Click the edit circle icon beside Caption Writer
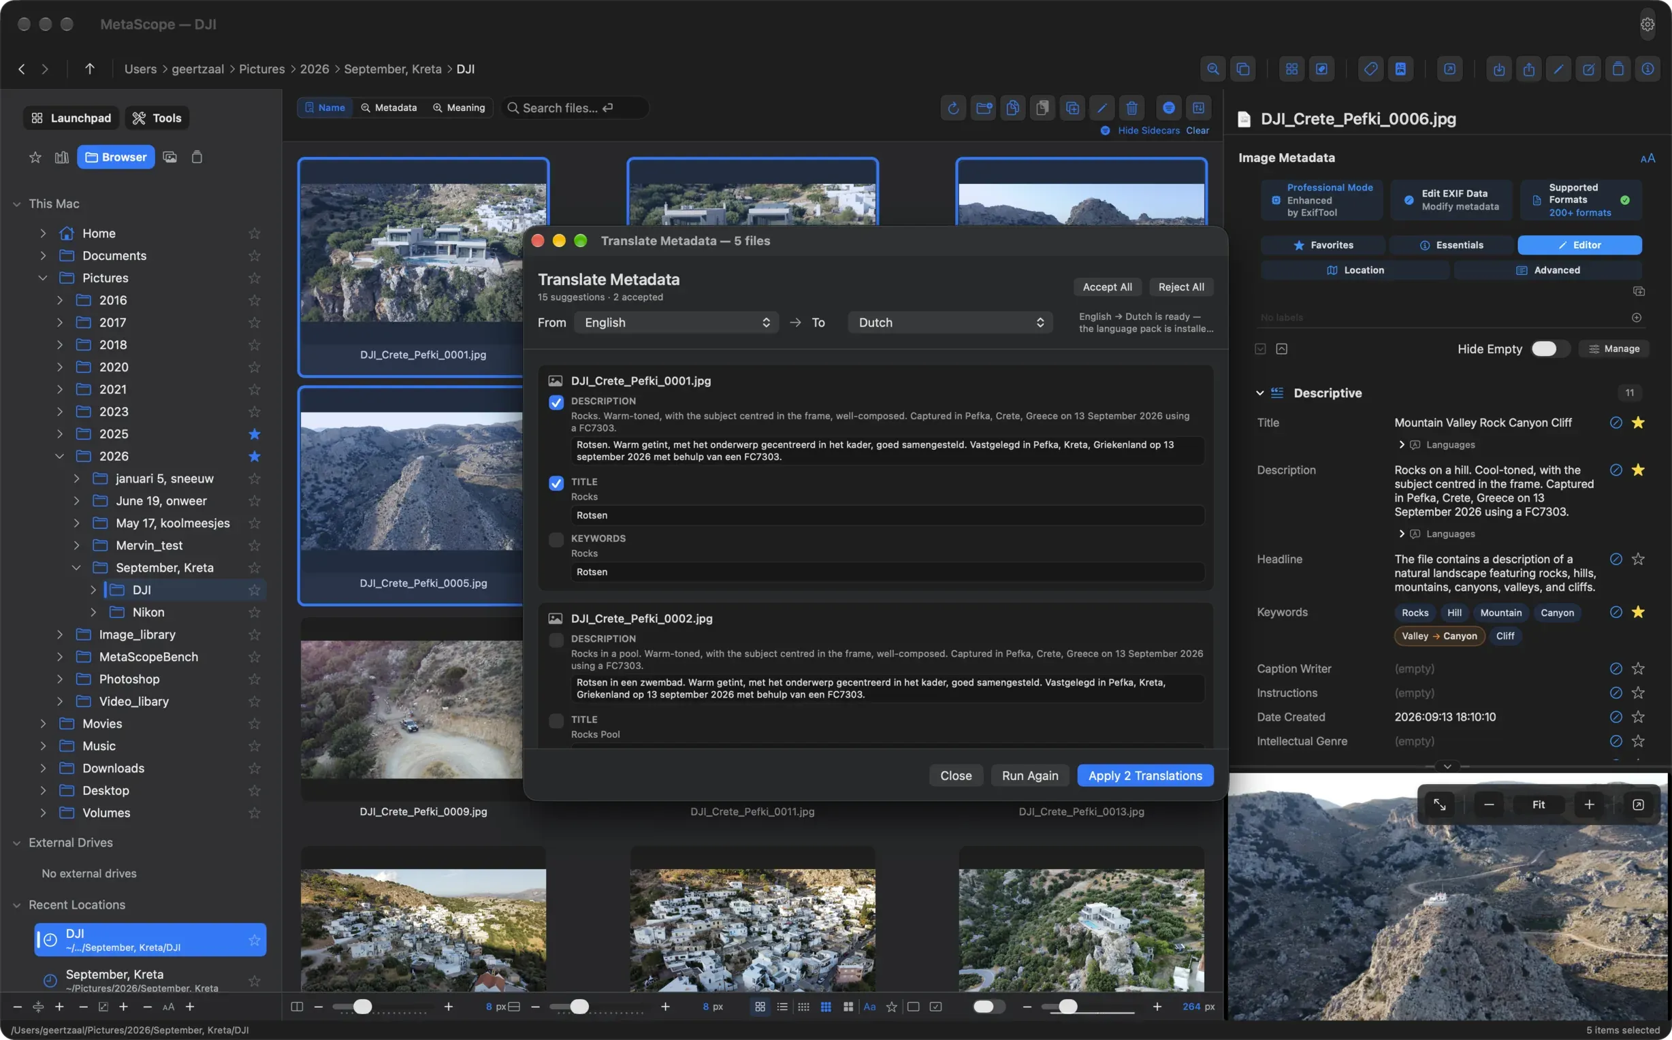Viewport: 1672px width, 1040px height. coord(1615,668)
